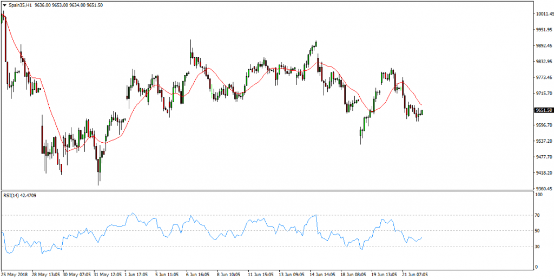Select the 11 Jun 15:05 time marker

261,274
